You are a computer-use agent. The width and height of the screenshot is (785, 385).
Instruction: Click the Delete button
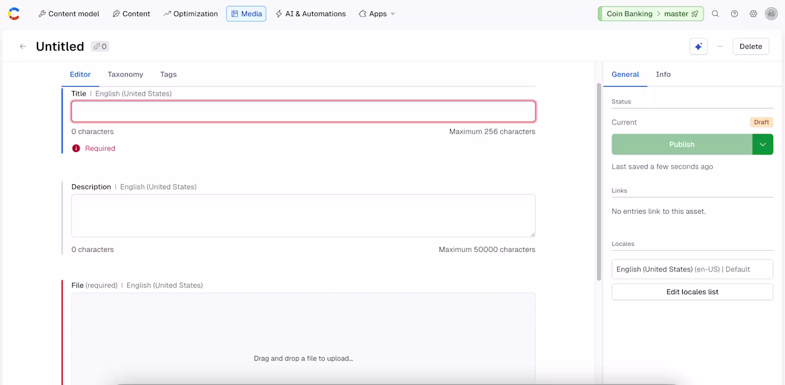coord(751,46)
